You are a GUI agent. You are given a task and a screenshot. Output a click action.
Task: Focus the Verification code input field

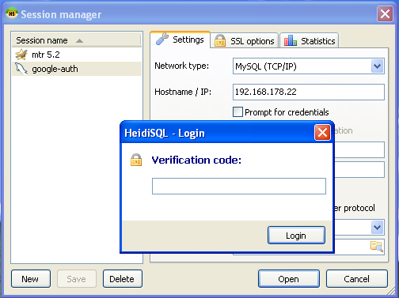pos(239,186)
